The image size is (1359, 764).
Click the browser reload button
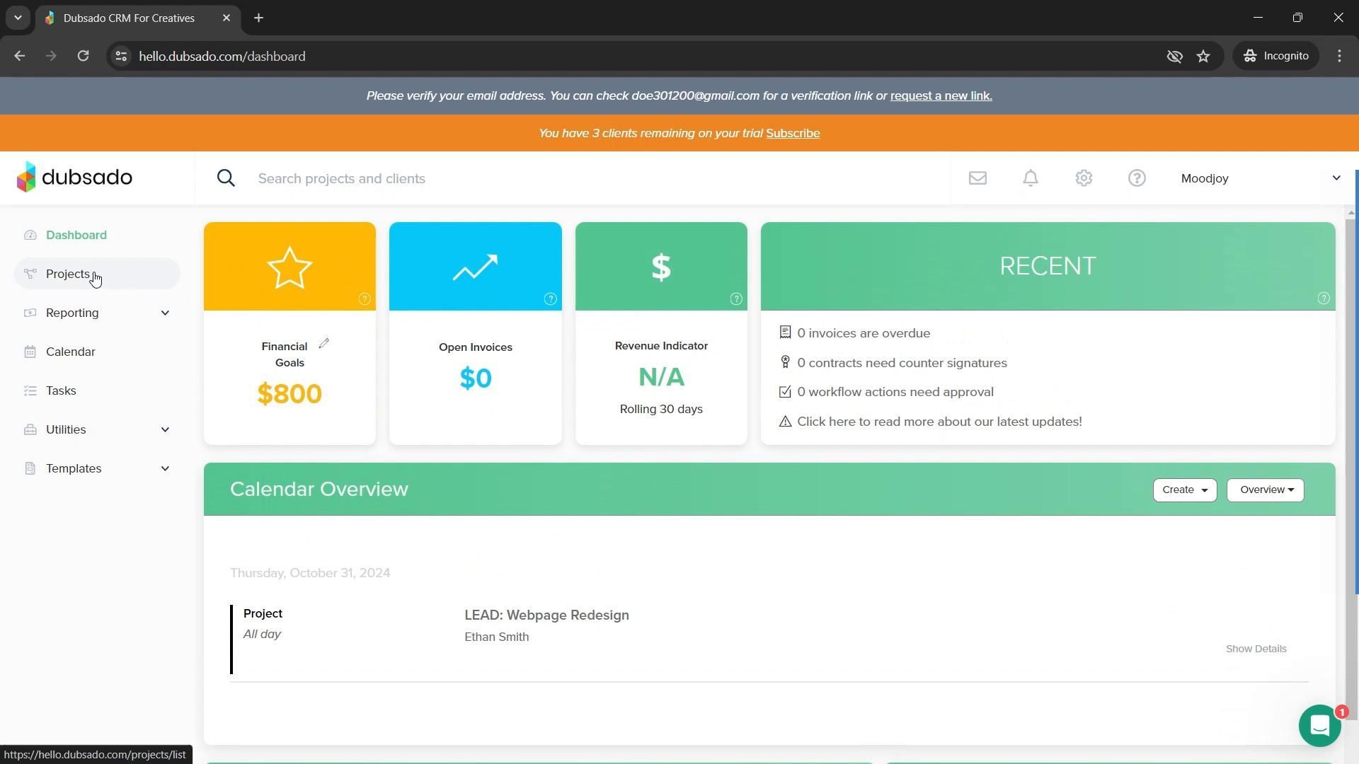(x=83, y=56)
